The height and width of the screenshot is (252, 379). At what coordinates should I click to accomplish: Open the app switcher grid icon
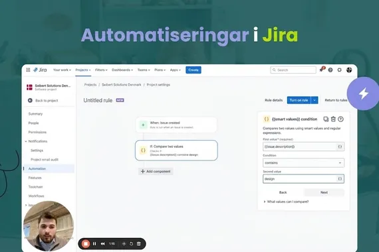coord(28,70)
